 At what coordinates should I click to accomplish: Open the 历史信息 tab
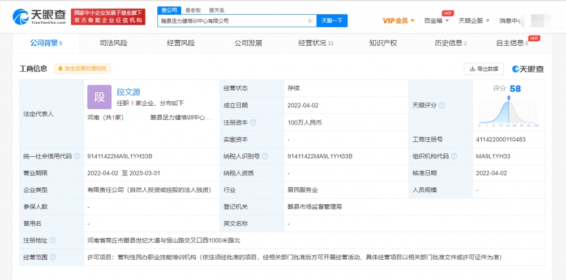[451, 44]
